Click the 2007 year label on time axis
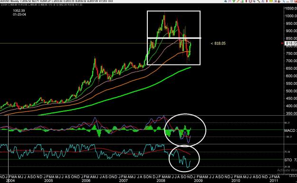Image resolution: width=297 pixels, height=183 pixels. pos(124,181)
